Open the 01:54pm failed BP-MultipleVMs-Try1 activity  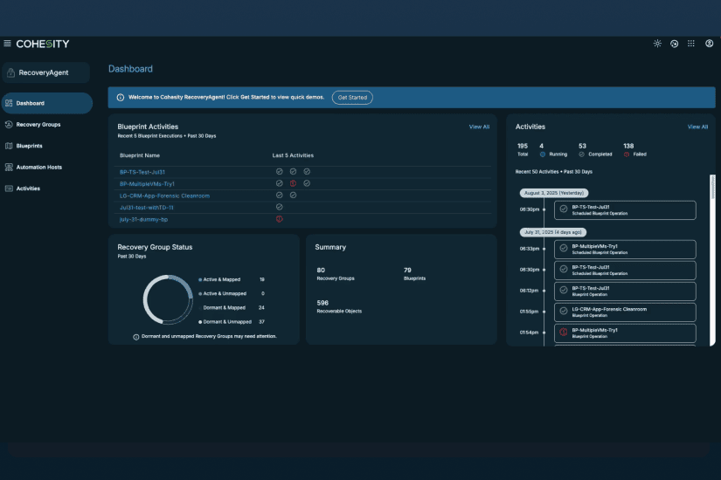[625, 333]
